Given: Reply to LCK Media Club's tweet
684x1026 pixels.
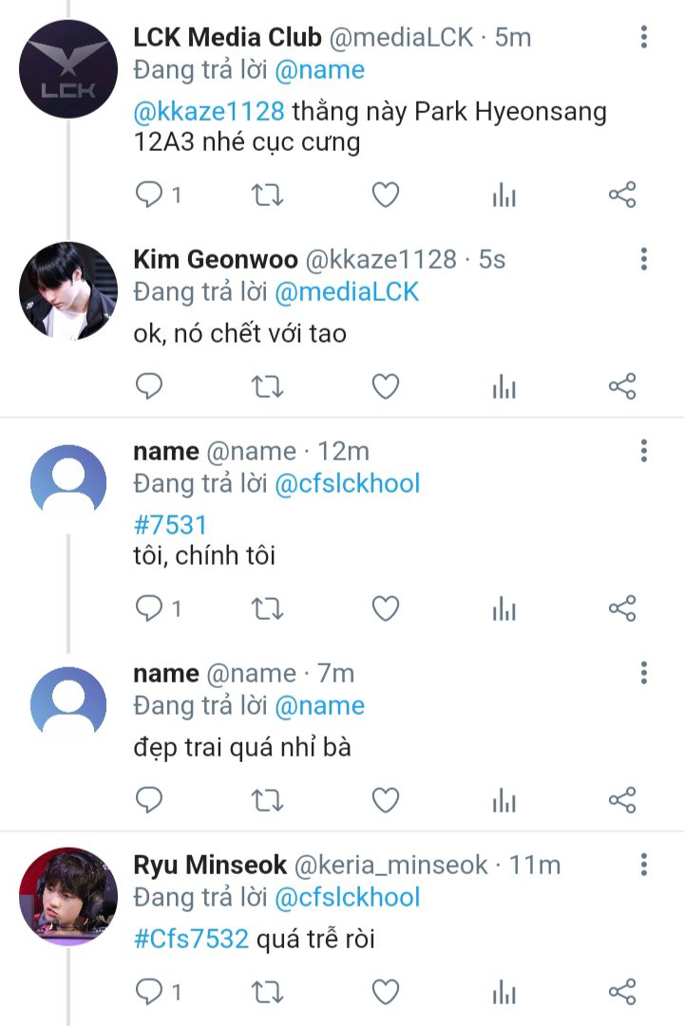Looking at the screenshot, I should tap(149, 196).
